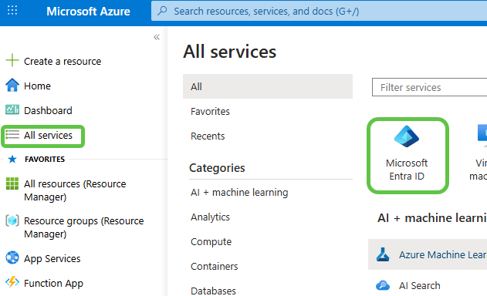This screenshot has width=487, height=296.
Task: Open Create a resource link
Action: coord(63,61)
